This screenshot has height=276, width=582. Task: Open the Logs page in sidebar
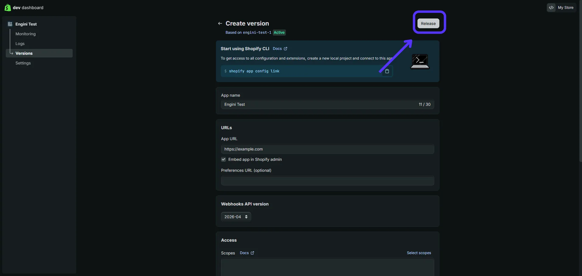coord(20,43)
